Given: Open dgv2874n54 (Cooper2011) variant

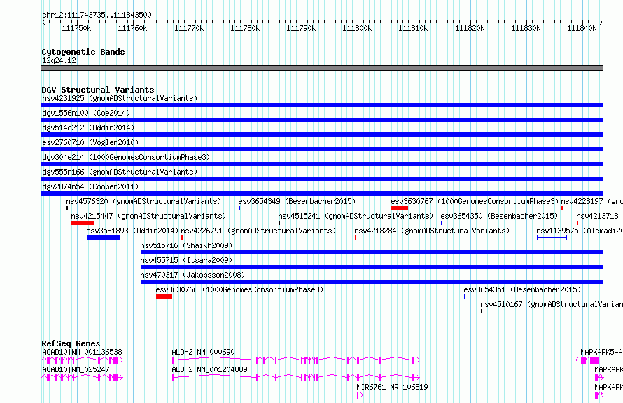Looking at the screenshot, I should click(x=90, y=186).
